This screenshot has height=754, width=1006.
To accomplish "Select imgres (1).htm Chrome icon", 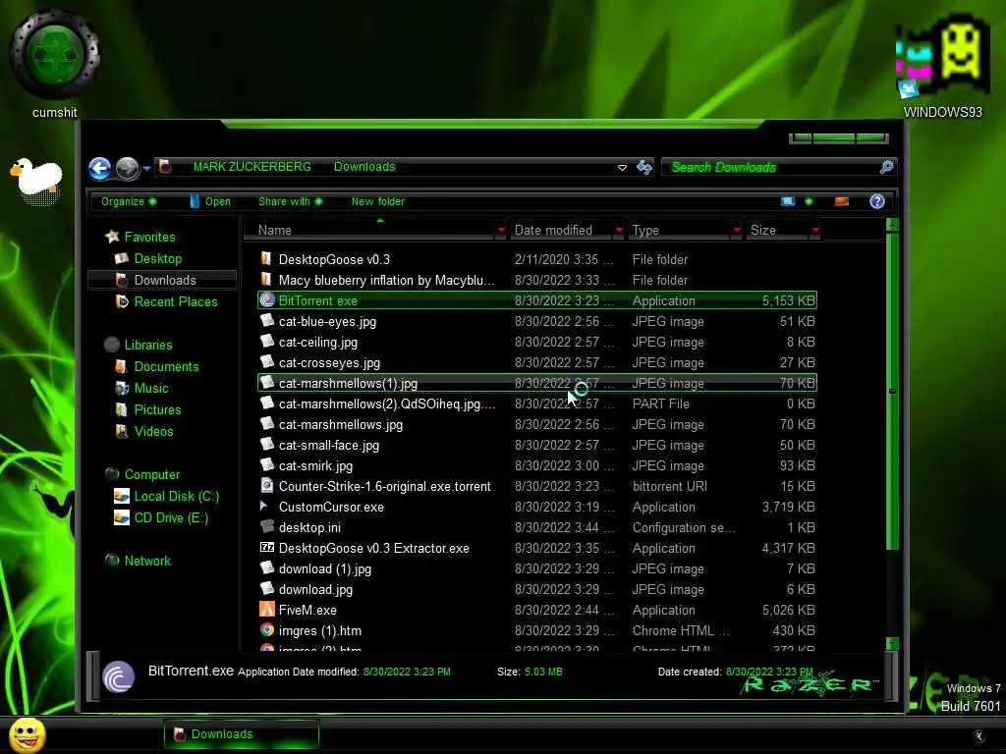I will [267, 629].
